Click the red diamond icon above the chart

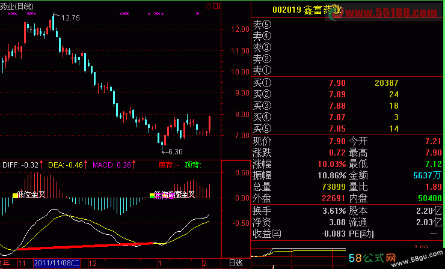[208, 6]
